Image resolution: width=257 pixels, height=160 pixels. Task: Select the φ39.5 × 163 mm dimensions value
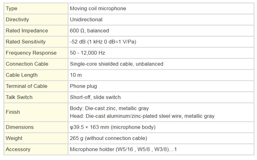(113, 127)
